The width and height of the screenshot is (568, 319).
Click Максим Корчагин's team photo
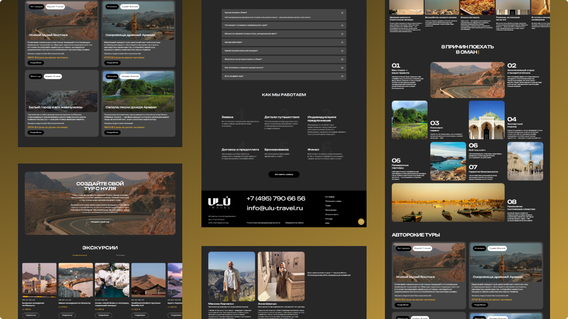coord(232,276)
